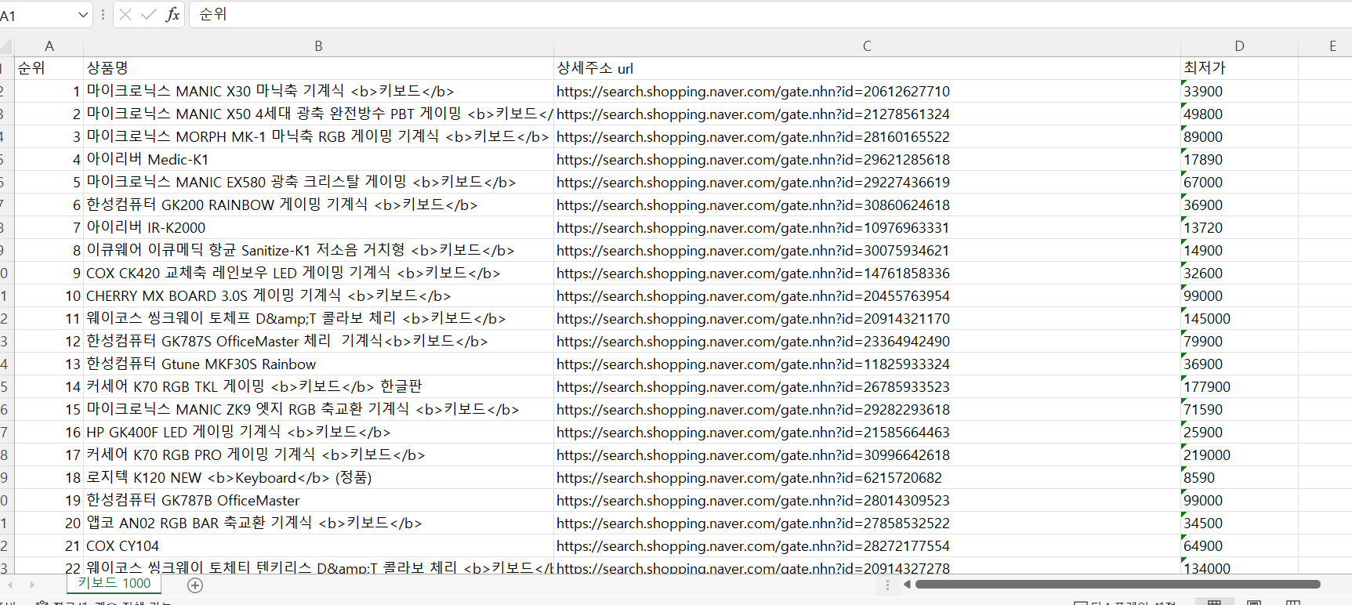1352x605 pixels.
Task: Select the URL cell ending id=20612627710
Action: point(867,91)
